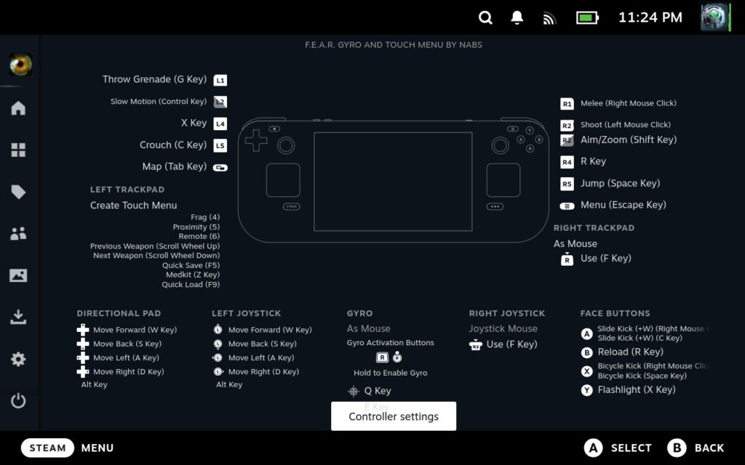The image size is (745, 465).
Task: Open the Power icon in sidebar
Action: (x=18, y=401)
